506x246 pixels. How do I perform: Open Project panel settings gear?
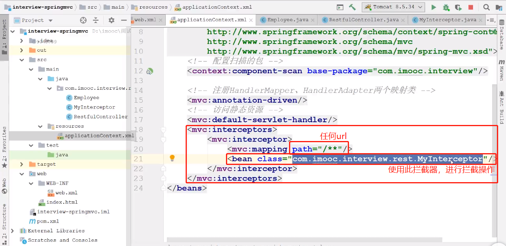(111, 20)
